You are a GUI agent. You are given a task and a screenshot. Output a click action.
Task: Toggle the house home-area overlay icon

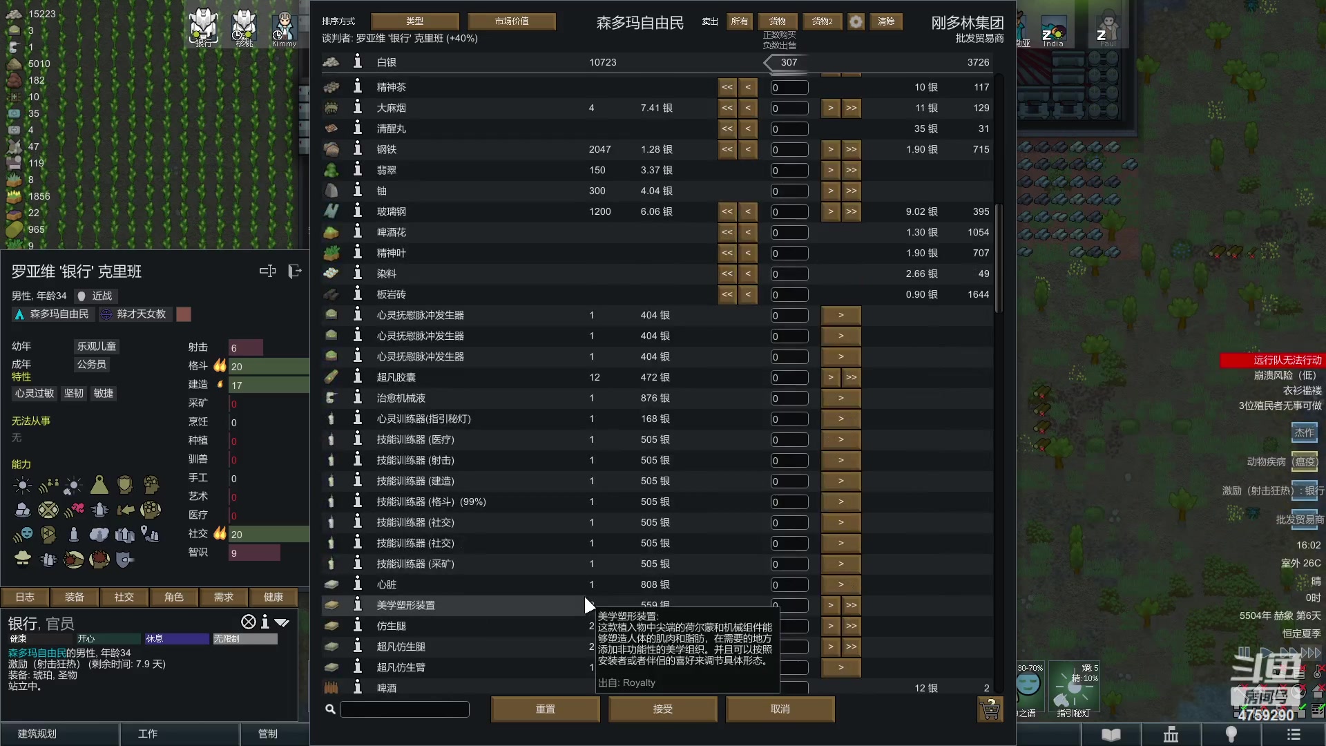(1318, 690)
